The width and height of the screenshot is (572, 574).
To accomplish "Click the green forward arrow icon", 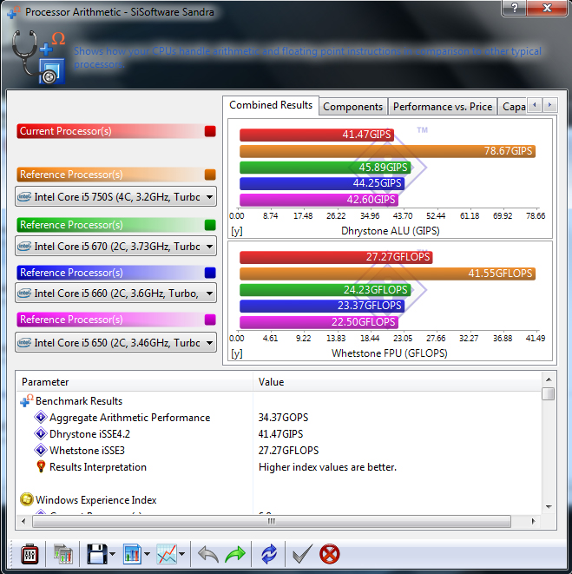I will (235, 554).
